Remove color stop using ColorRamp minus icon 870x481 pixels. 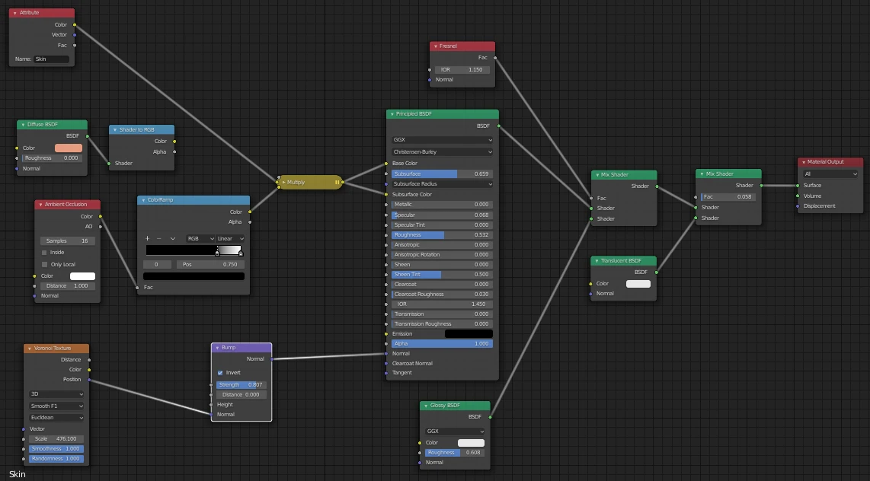coord(159,238)
